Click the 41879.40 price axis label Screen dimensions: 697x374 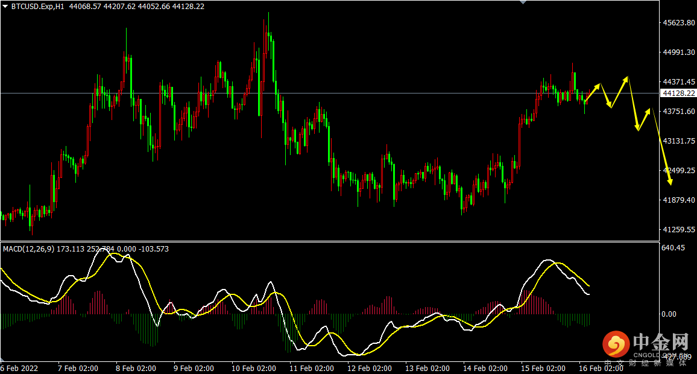pyautogui.click(x=679, y=200)
